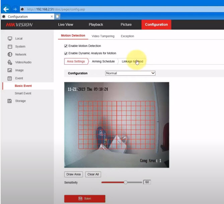Image resolution: width=224 pixels, height=204 pixels.
Task: Open the Exception tab
Action: (x=127, y=36)
